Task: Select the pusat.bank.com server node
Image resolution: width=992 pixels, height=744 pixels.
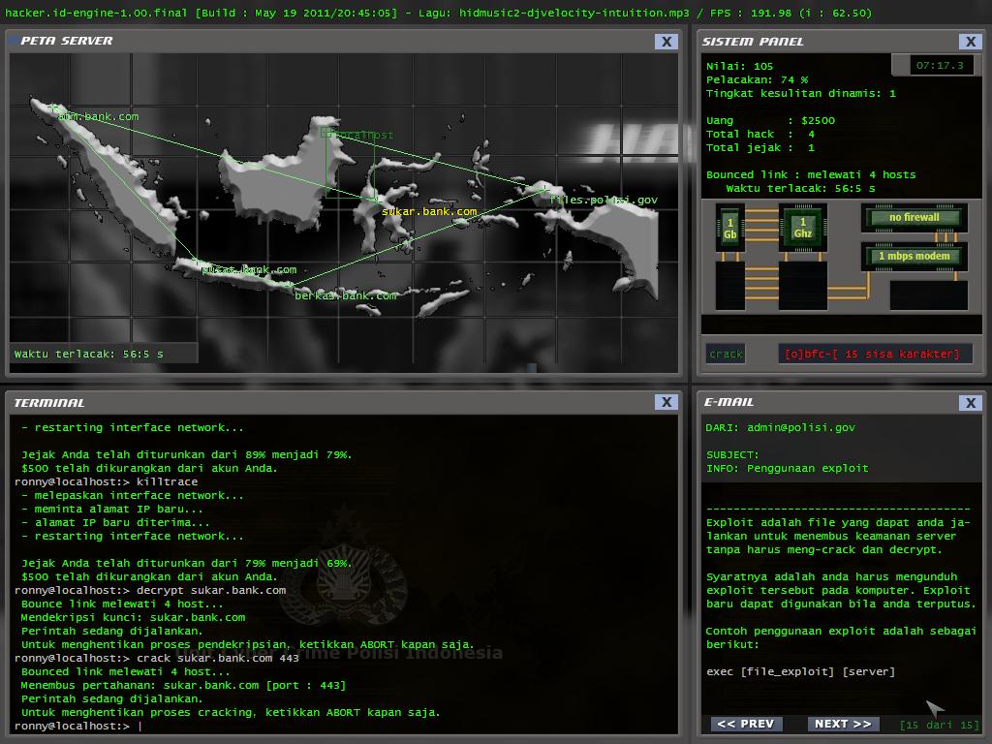Action: point(249,270)
